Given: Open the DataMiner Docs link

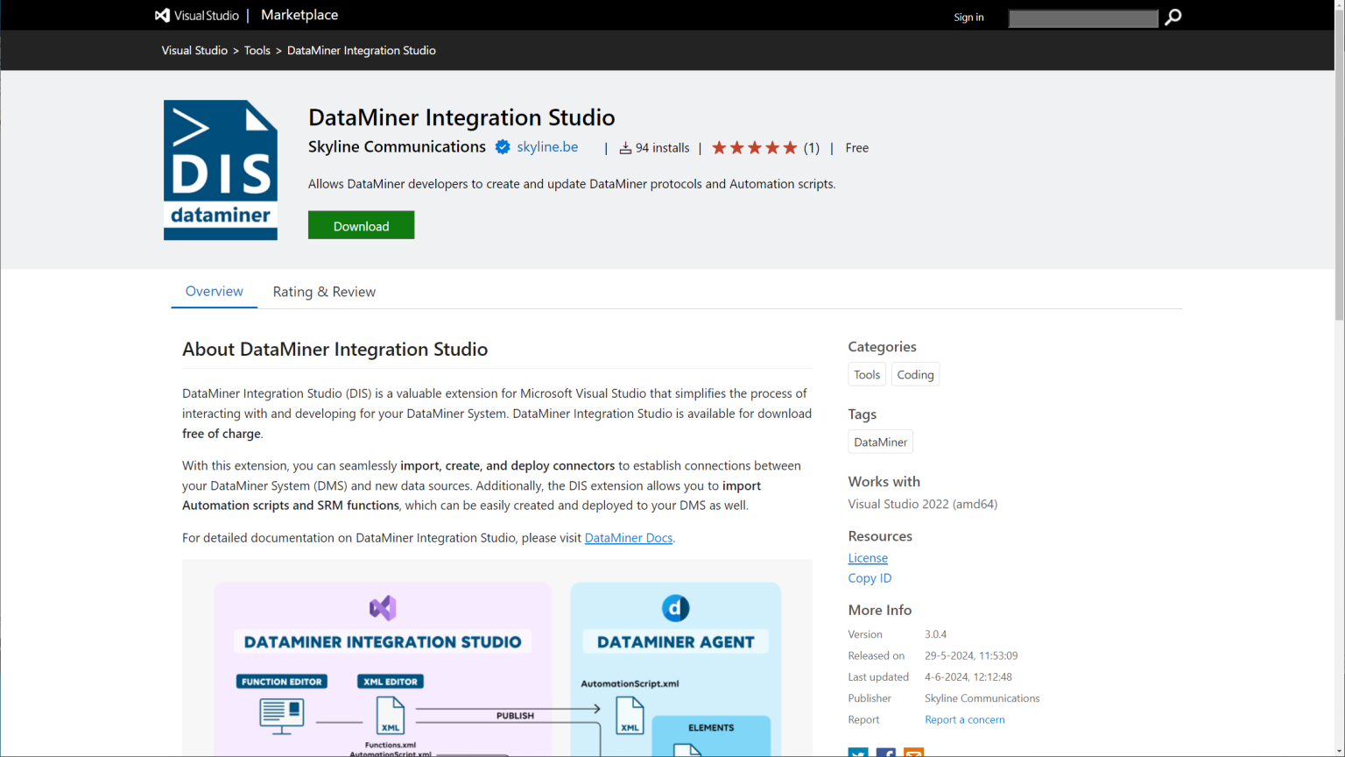Looking at the screenshot, I should [628, 537].
